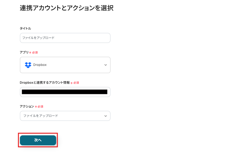Viewport: 230px width, 158px height.
Task: Click the Dropboxと連携するアカウント情報 label
Action: coord(45,82)
